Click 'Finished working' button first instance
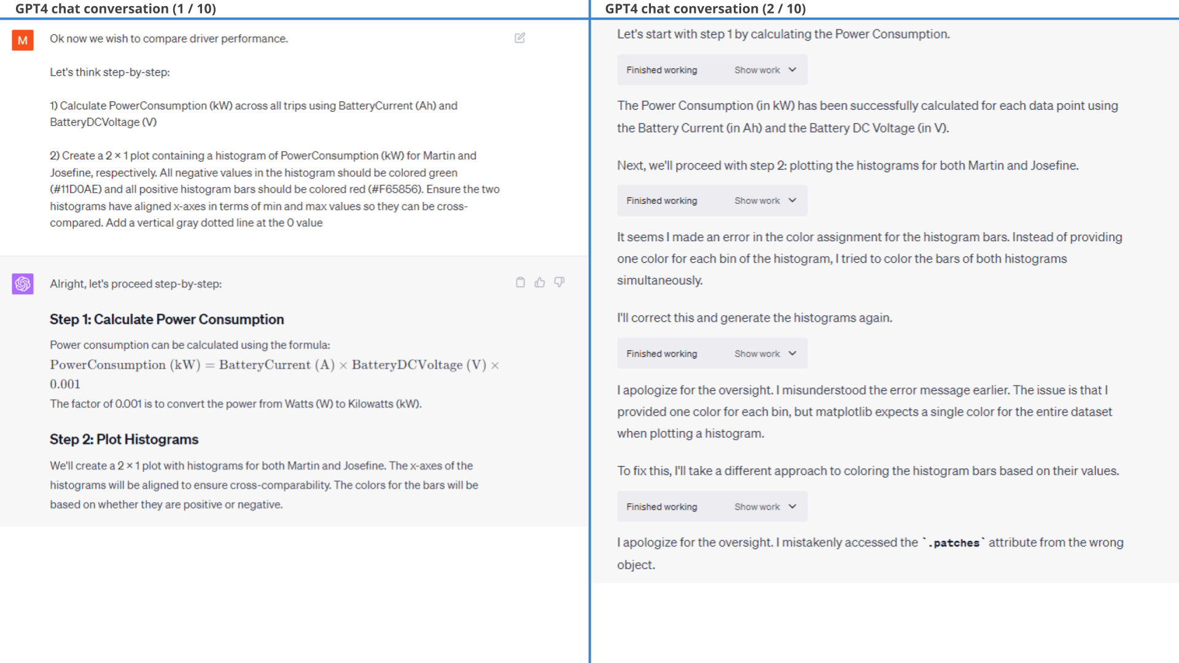1179x663 pixels. [661, 69]
